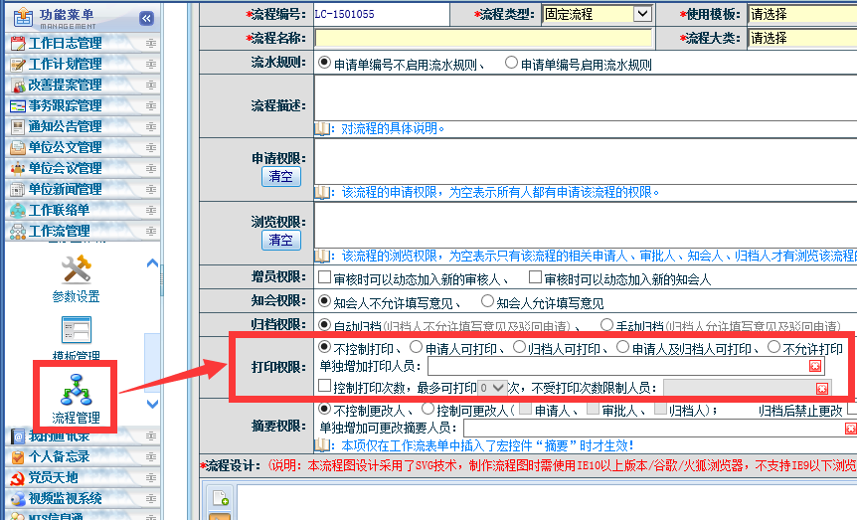Image resolution: width=857 pixels, height=520 pixels.
Task: Click the red clear icon in 不受打印次数限制人员 field
Action: 821,387
